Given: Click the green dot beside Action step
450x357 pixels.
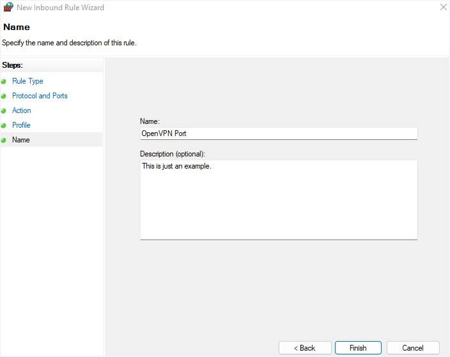Looking at the screenshot, I should click(4, 110).
